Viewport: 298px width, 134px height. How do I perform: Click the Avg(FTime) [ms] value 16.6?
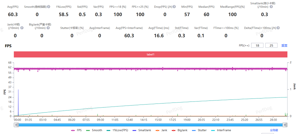pos(159,36)
